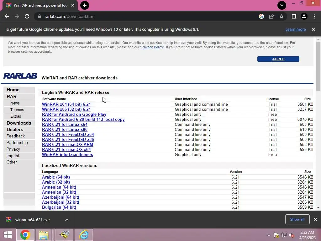This screenshot has width=321, height=241.
Task: Reload the rarlab download page
Action: pos(27,16)
